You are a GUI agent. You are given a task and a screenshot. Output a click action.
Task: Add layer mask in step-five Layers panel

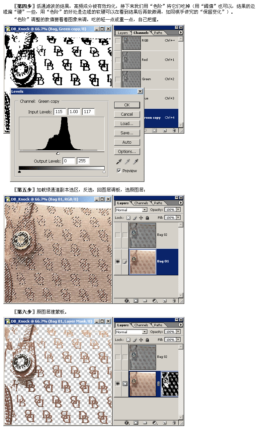pyautogui.click(x=136, y=301)
